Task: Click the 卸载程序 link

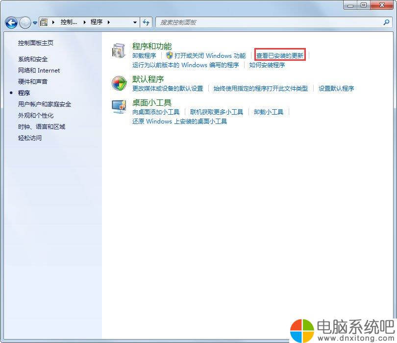Action: point(144,55)
